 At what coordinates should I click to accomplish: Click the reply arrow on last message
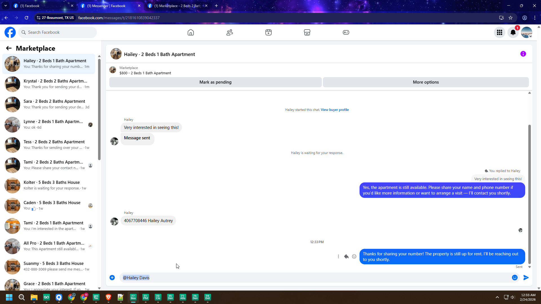click(346, 256)
